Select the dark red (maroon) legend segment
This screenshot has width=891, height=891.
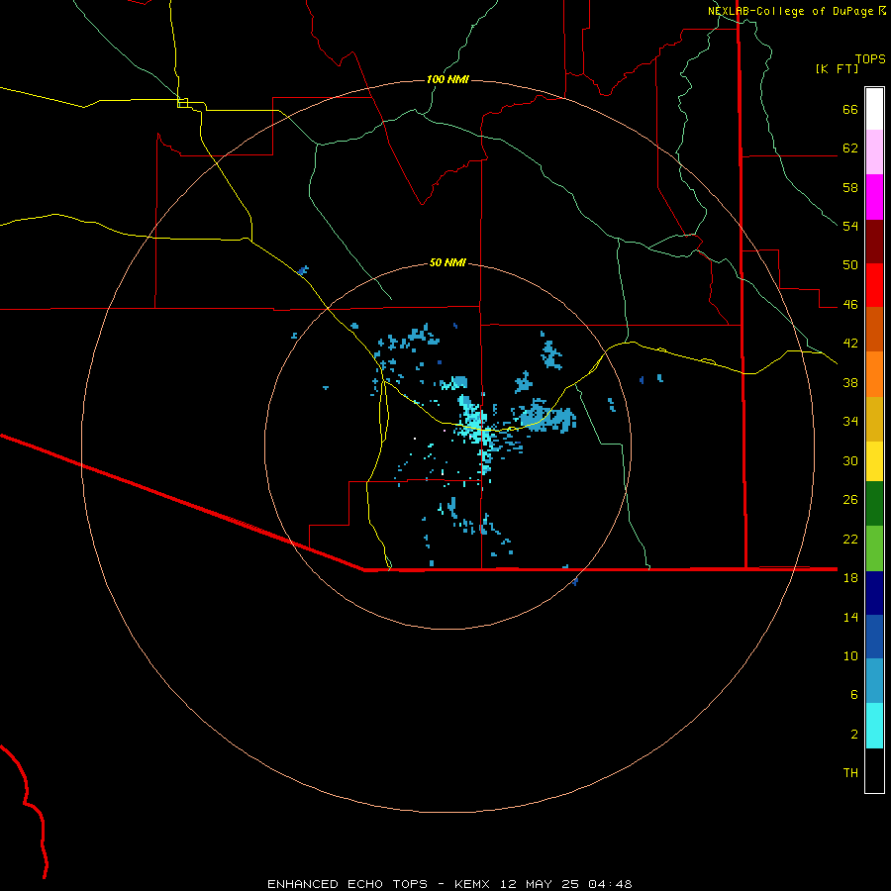(x=874, y=242)
